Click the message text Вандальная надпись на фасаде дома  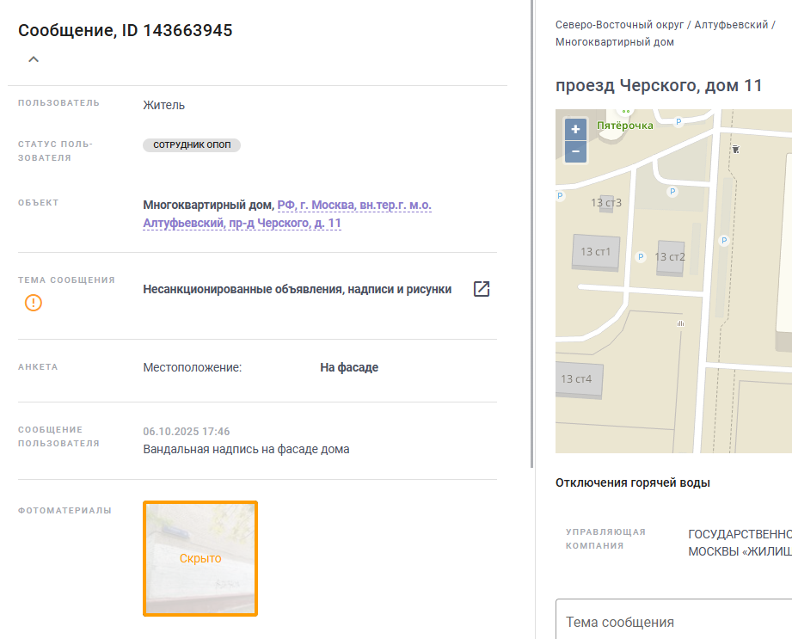[246, 449]
